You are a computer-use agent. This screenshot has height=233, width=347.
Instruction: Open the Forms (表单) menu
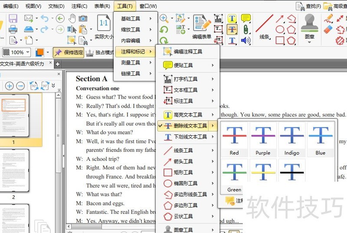[x=102, y=6]
